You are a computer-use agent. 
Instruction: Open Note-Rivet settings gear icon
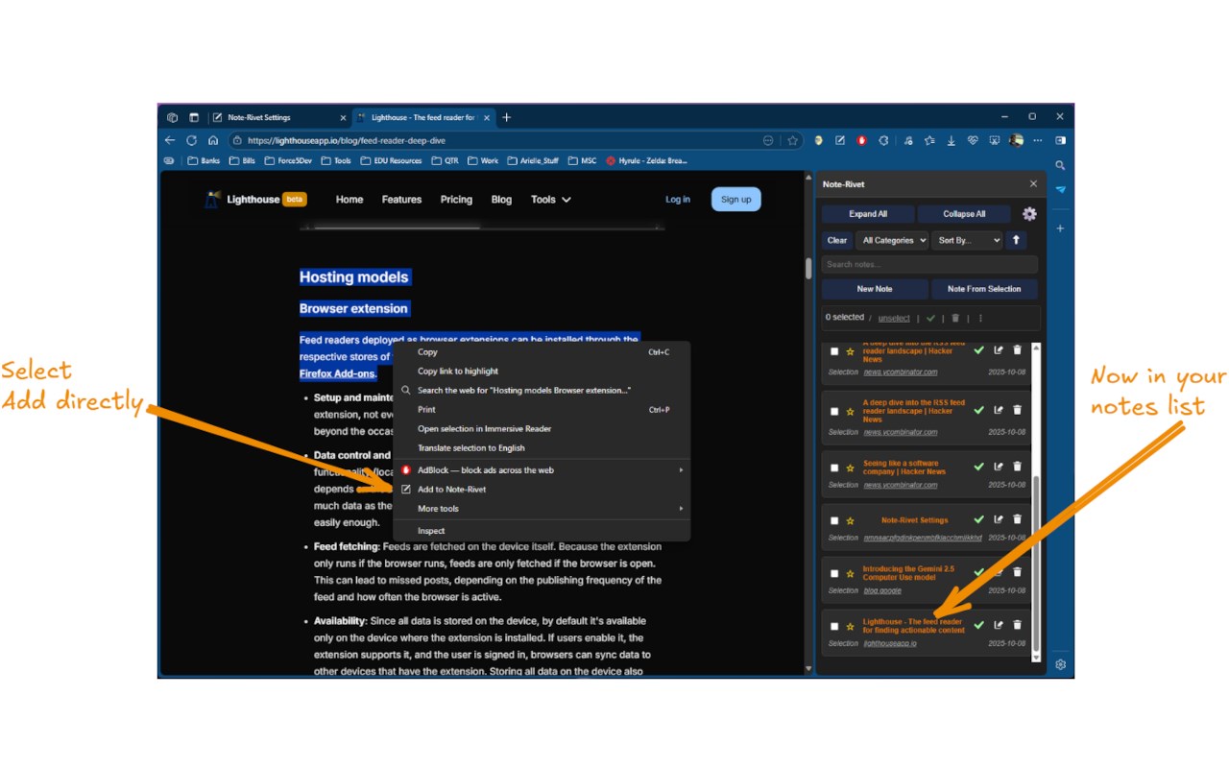1029,214
